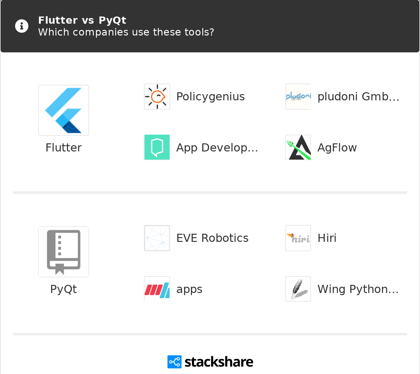The image size is (420, 374).
Task: Click the info circle icon in header
Action: click(22, 26)
